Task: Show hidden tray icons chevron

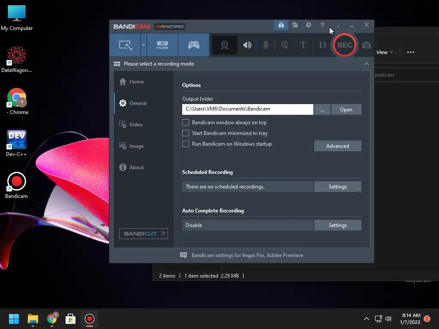Action: click(x=366, y=319)
